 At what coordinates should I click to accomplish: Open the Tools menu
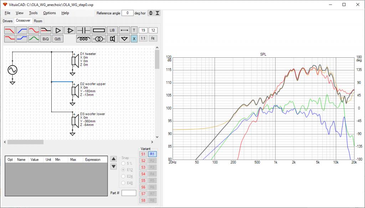coord(33,13)
